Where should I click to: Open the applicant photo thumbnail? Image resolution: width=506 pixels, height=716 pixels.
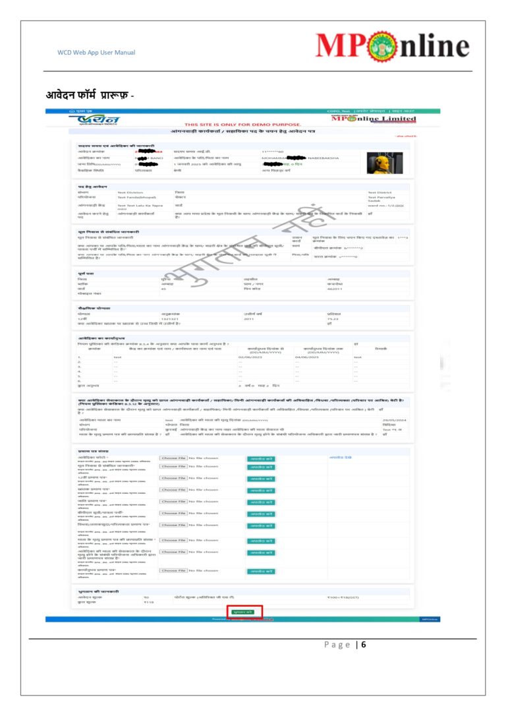pyautogui.click(x=385, y=163)
